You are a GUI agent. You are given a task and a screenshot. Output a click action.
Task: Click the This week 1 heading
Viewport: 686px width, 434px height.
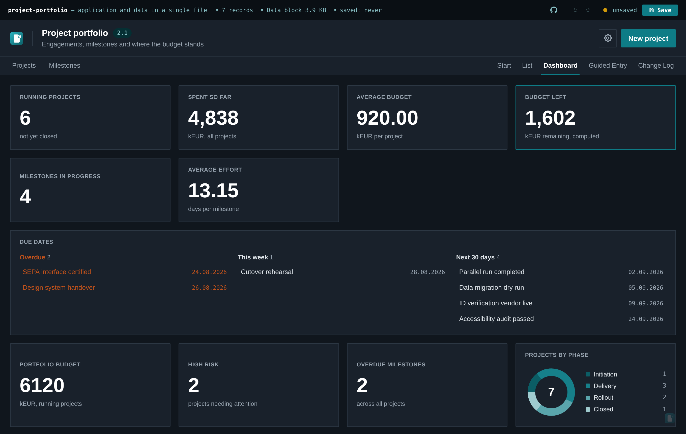pos(255,257)
